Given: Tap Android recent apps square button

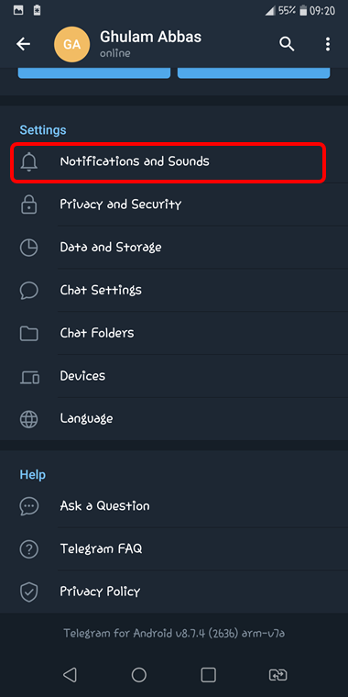Looking at the screenshot, I should click(208, 675).
